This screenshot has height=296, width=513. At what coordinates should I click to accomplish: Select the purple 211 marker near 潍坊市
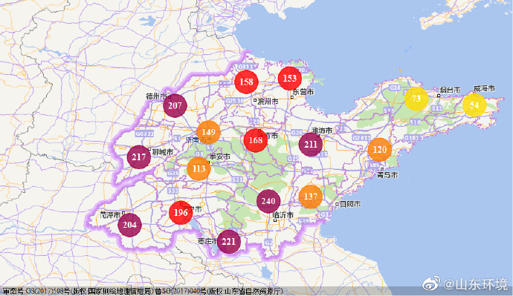311,144
